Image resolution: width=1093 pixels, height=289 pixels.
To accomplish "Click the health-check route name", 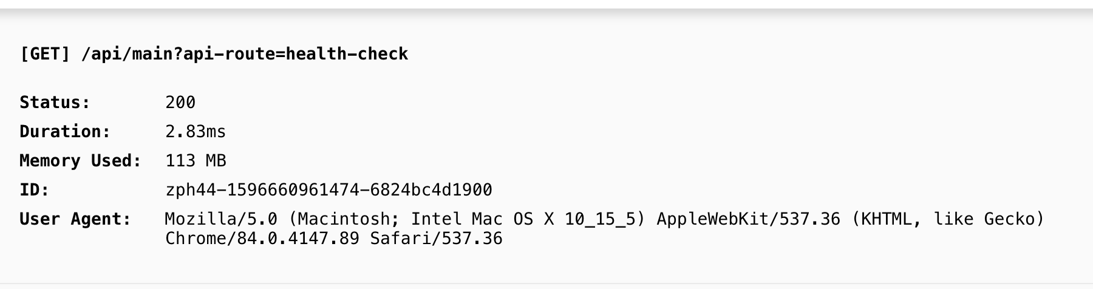I will [347, 54].
